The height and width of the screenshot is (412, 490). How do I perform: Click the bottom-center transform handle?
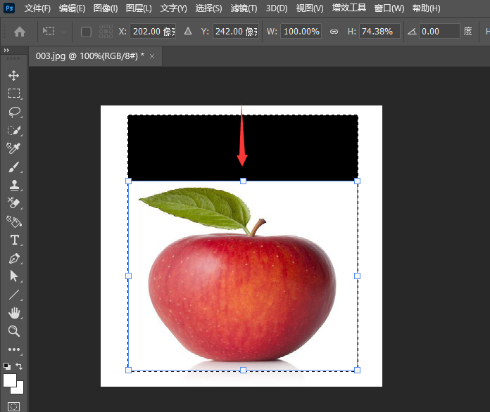click(x=243, y=371)
